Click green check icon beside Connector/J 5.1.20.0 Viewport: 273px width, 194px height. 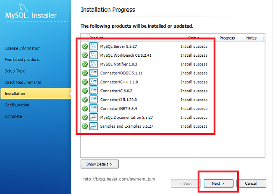pyautogui.click(x=85, y=100)
